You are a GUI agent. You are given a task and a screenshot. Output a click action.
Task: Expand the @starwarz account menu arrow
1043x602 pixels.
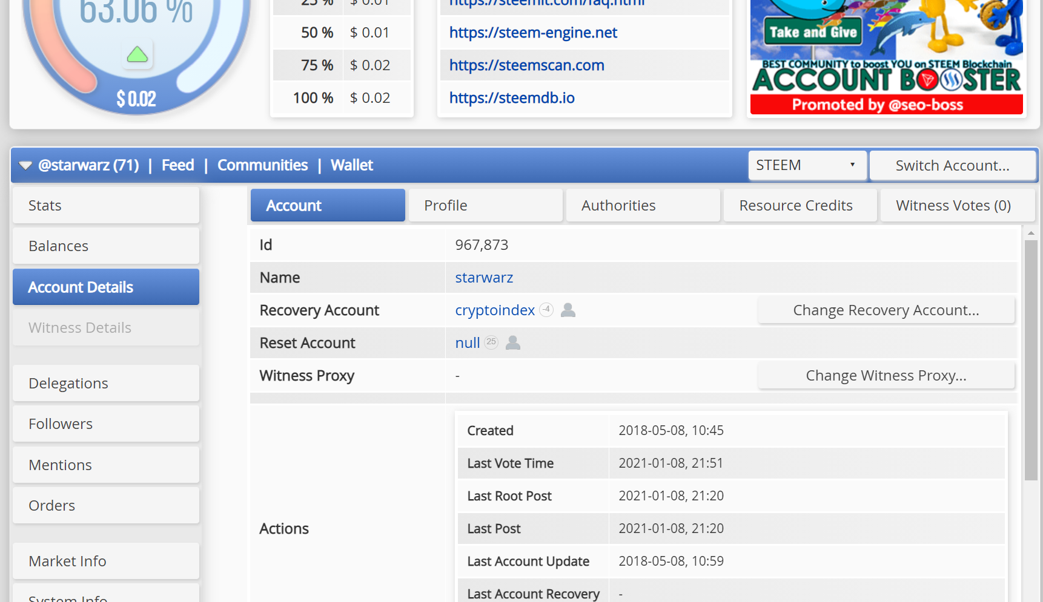coord(25,165)
